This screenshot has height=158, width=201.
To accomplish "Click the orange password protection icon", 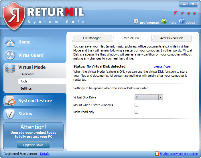I will [x=157, y=153].
